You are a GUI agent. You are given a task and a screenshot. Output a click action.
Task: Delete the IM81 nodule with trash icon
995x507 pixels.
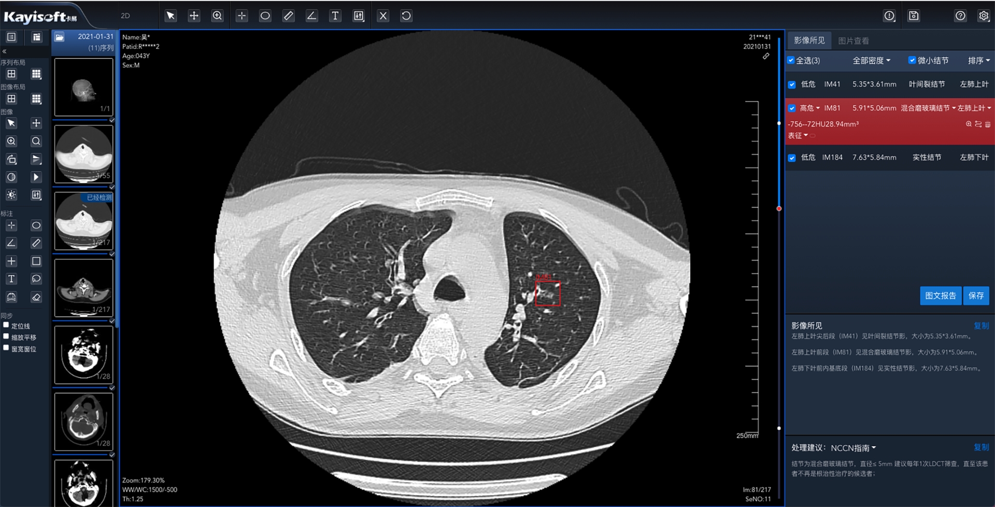pyautogui.click(x=987, y=124)
